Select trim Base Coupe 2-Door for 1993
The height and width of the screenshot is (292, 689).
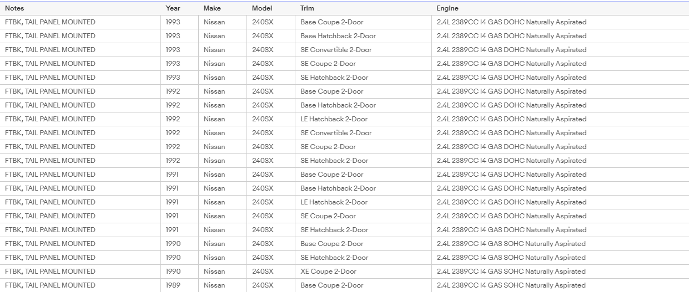(332, 22)
